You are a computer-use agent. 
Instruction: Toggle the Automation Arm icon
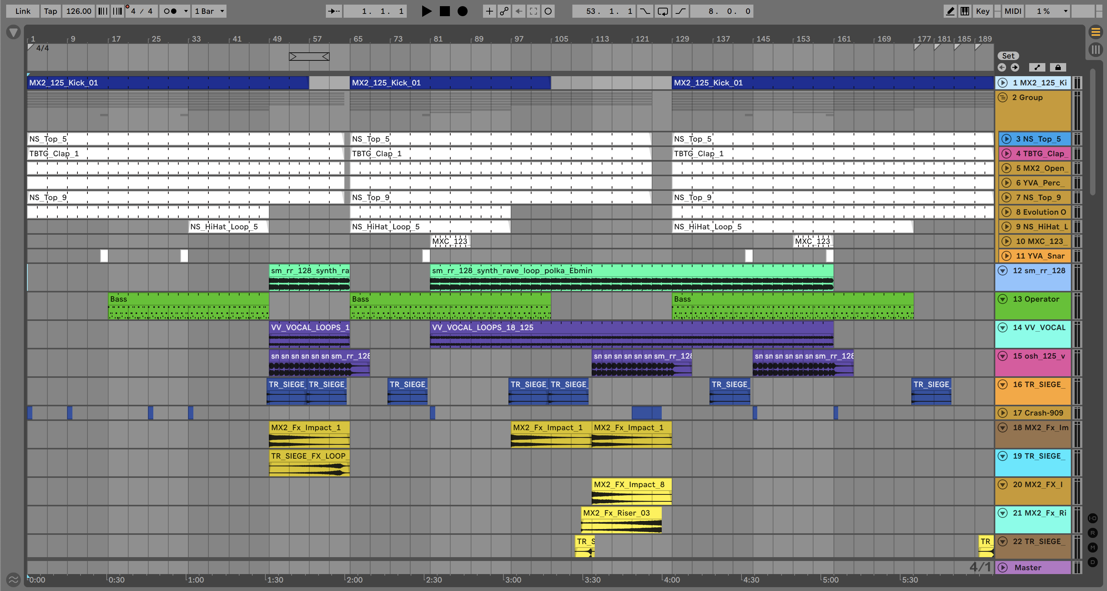[504, 11]
